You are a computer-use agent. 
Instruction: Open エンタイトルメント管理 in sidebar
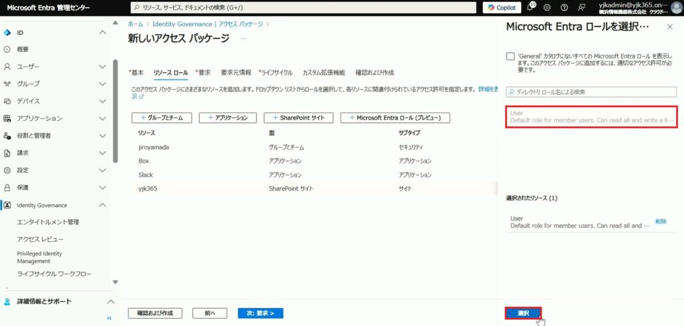coord(48,222)
